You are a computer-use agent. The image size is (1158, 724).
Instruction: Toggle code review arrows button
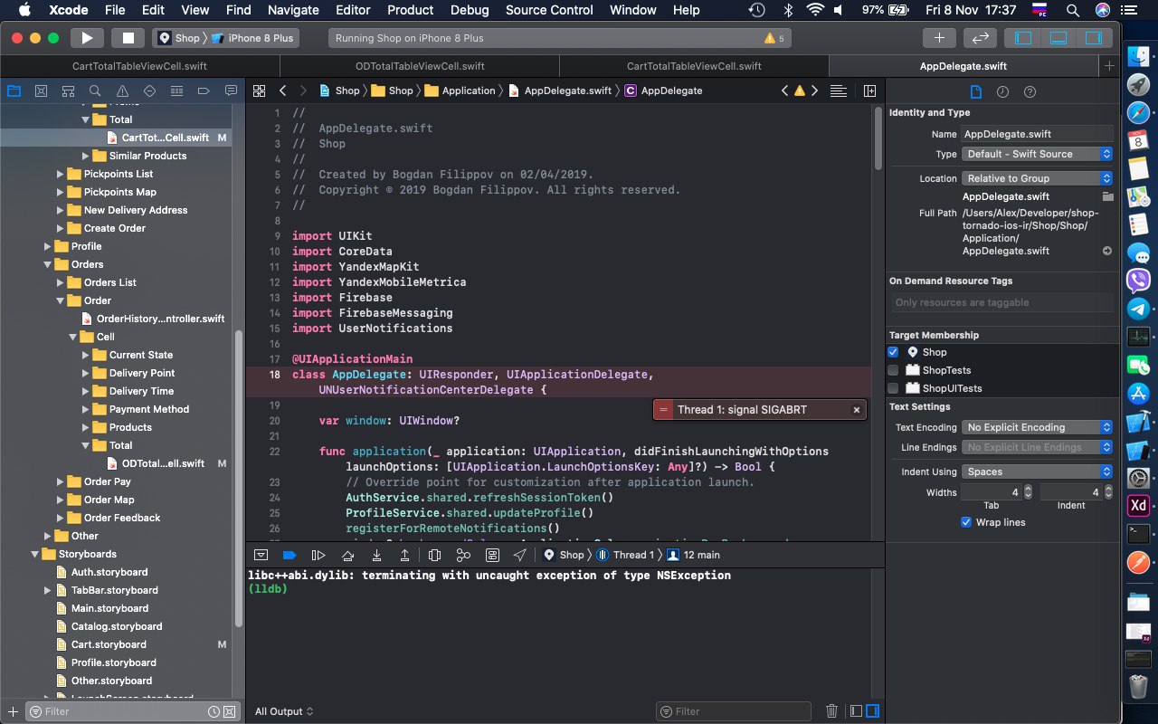[x=980, y=38]
